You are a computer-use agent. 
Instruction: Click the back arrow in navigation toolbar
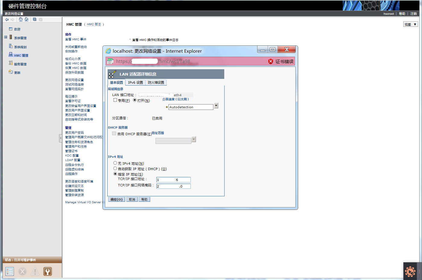7,20
